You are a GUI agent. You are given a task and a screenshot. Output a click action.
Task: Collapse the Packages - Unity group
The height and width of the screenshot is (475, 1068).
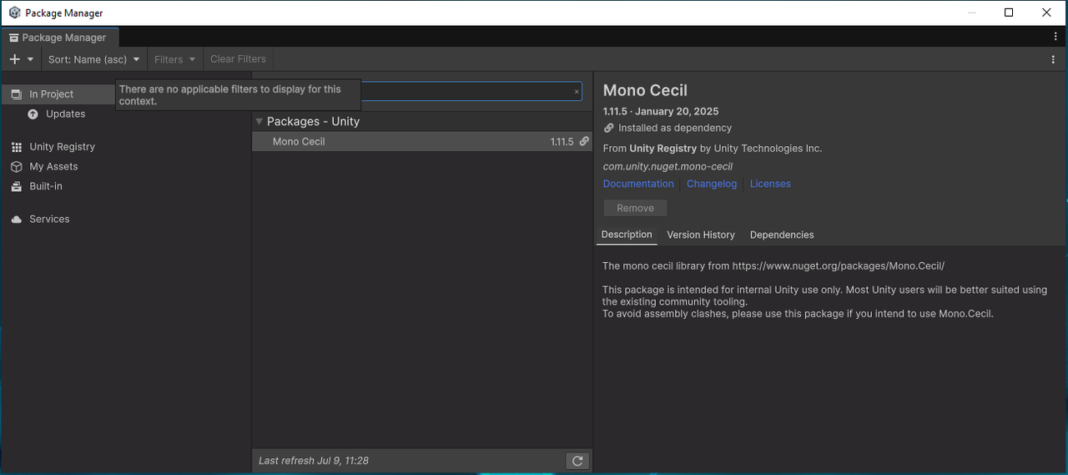click(259, 122)
